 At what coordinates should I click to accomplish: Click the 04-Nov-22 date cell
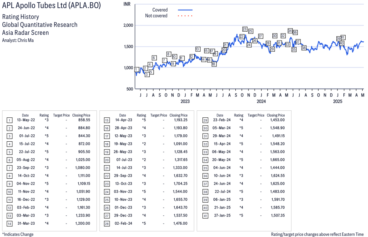(26, 184)
